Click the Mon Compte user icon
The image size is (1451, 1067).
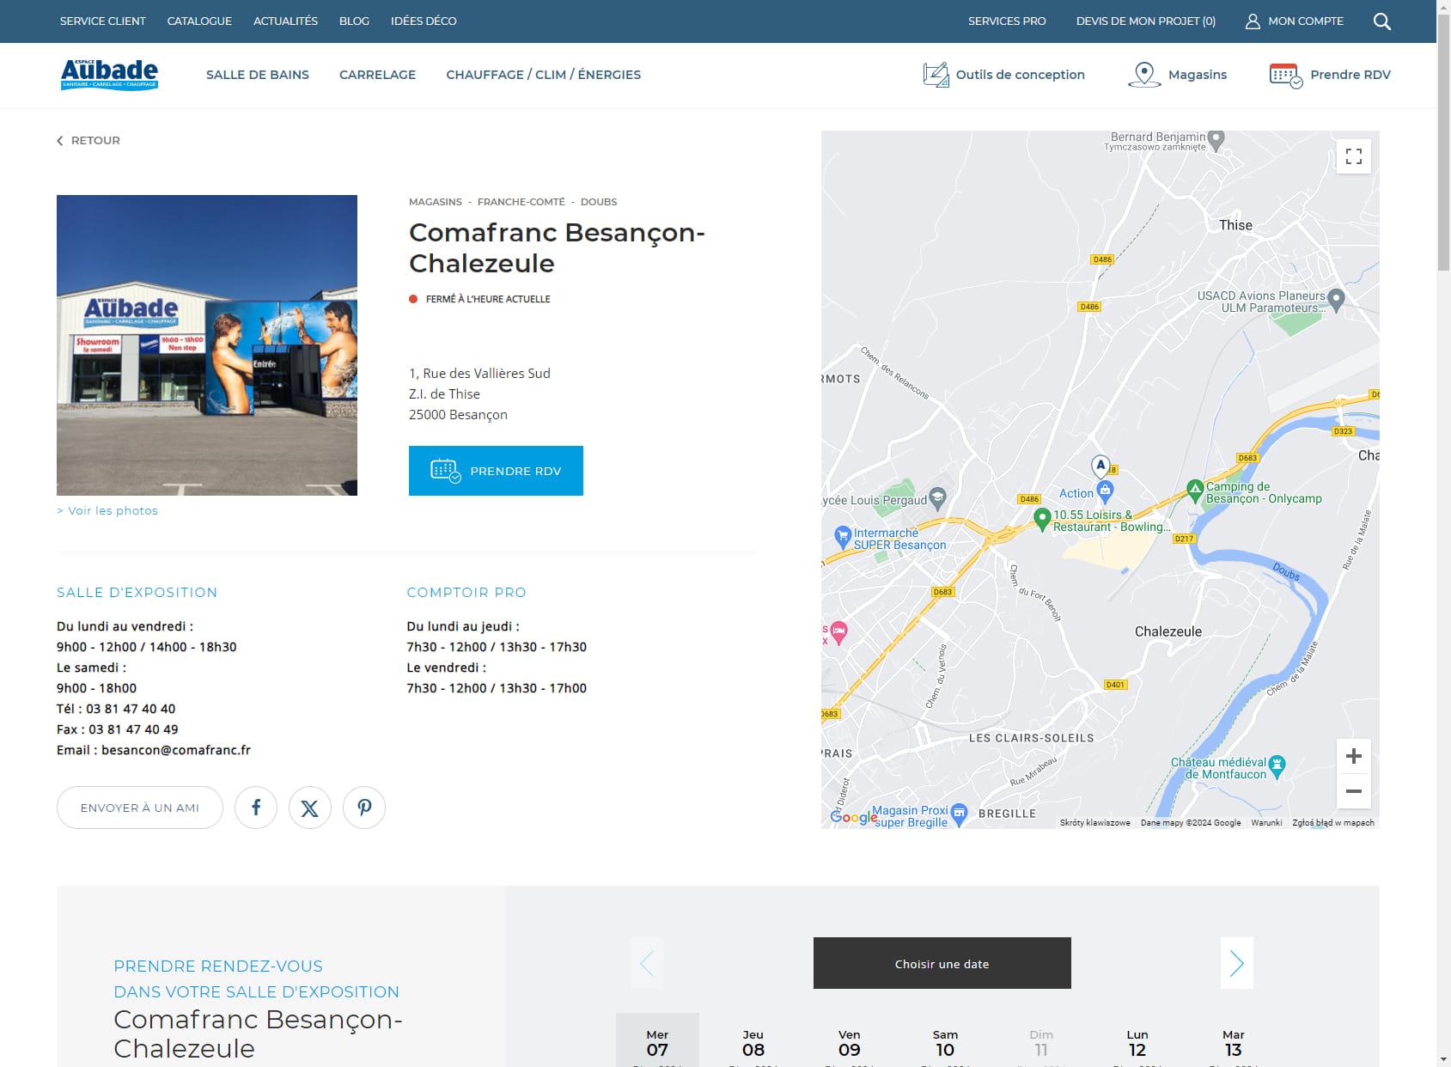1253,21
